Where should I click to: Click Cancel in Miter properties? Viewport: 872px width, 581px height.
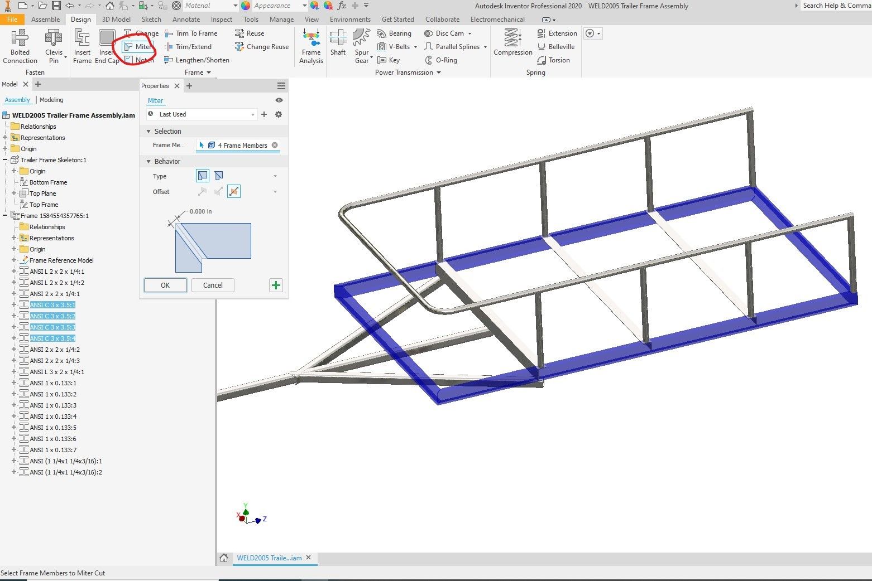tap(213, 285)
